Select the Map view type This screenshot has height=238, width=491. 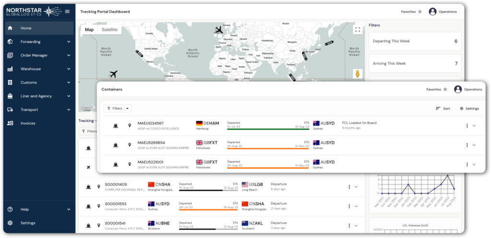pos(89,30)
